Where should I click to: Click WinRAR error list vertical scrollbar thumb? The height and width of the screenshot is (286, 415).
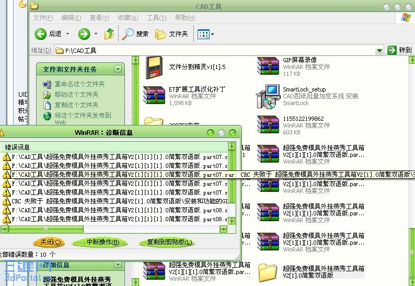(x=232, y=176)
